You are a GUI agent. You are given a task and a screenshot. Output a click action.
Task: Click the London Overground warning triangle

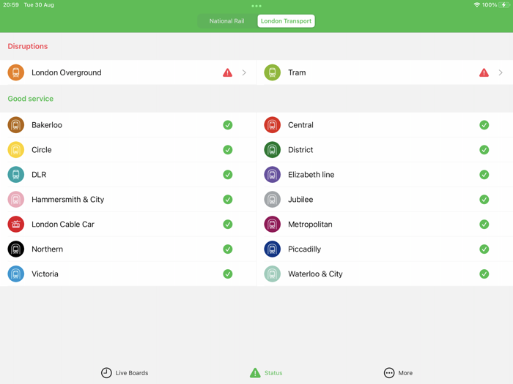pos(228,72)
